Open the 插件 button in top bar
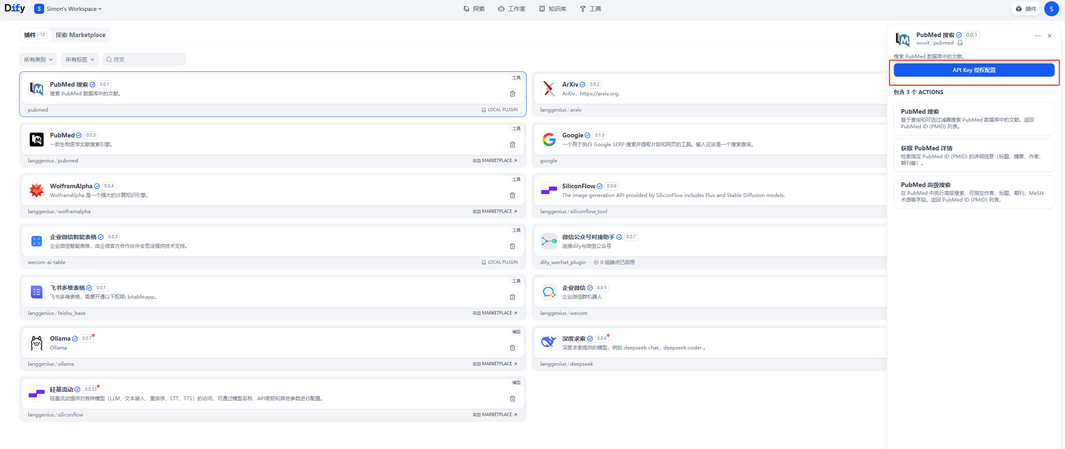This screenshot has height=449, width=1065. click(1026, 9)
